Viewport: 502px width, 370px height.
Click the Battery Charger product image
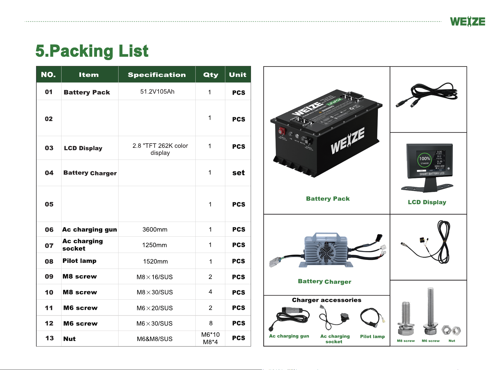328,250
